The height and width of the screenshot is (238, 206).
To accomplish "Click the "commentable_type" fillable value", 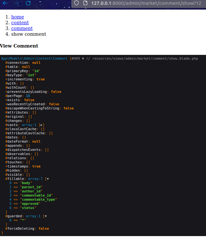I will (38, 200).
